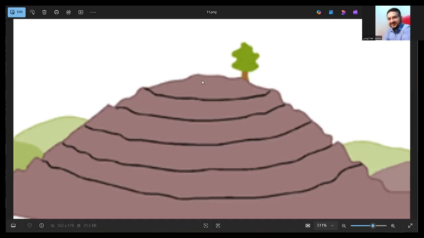
Task: Add image to favorites heart icon
Action: click(29, 225)
